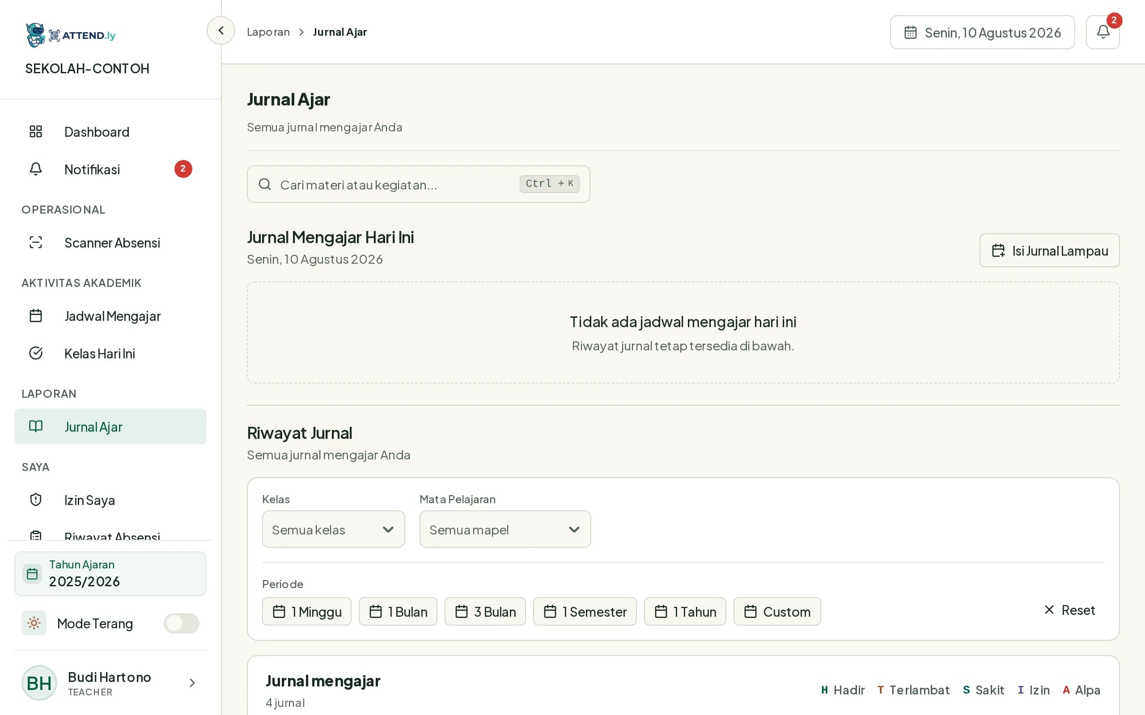Open the Semua kelas dropdown

333,529
